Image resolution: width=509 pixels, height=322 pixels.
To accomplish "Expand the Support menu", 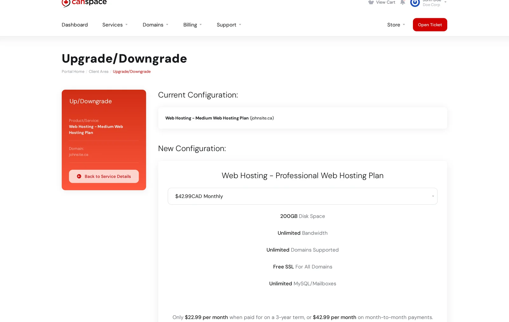I will click(229, 25).
